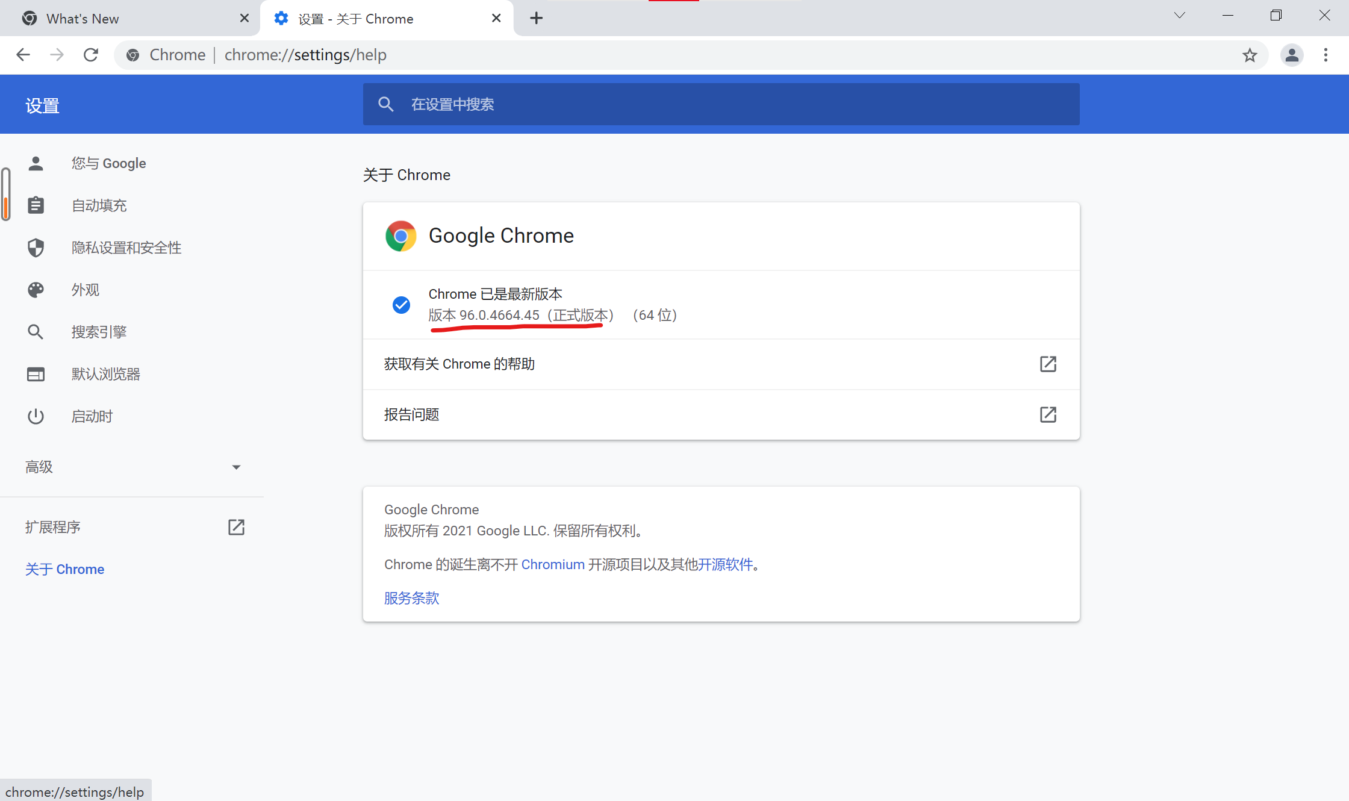Click external link icon for Chrome help
Screen dimensions: 1349x801
(x=1048, y=364)
